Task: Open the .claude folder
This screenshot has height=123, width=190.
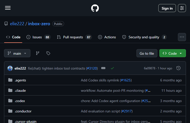Action: (x=20, y=90)
